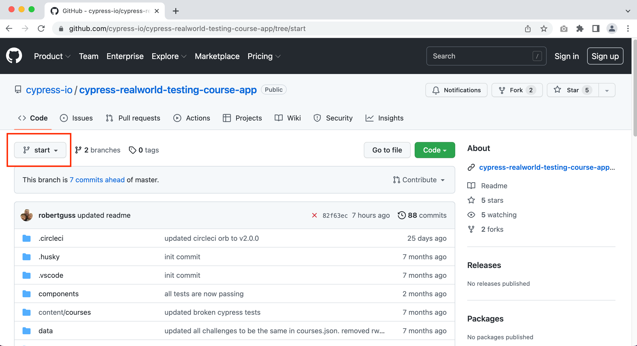Click the GitHub Octocat logo
Image resolution: width=637 pixels, height=346 pixels.
[x=14, y=56]
